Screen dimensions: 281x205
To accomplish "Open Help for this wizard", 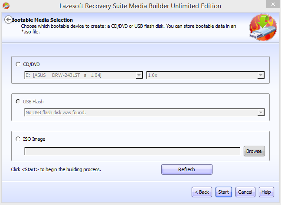I will click(x=266, y=192).
